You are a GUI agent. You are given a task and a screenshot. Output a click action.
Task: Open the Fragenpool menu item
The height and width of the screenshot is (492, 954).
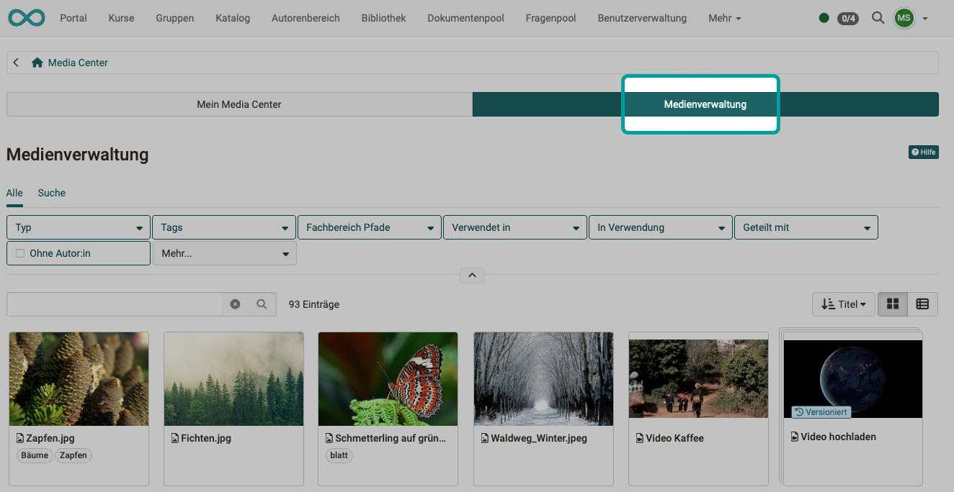pyautogui.click(x=550, y=18)
